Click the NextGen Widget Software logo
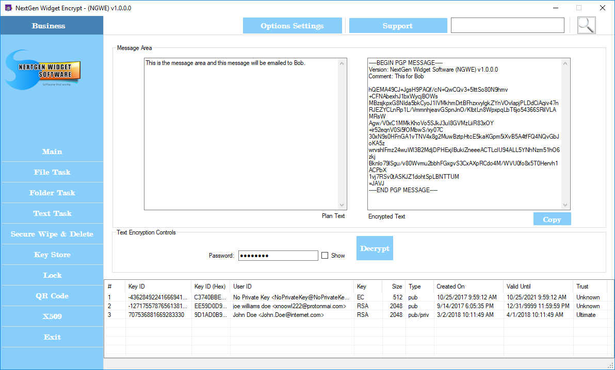 pos(43,70)
